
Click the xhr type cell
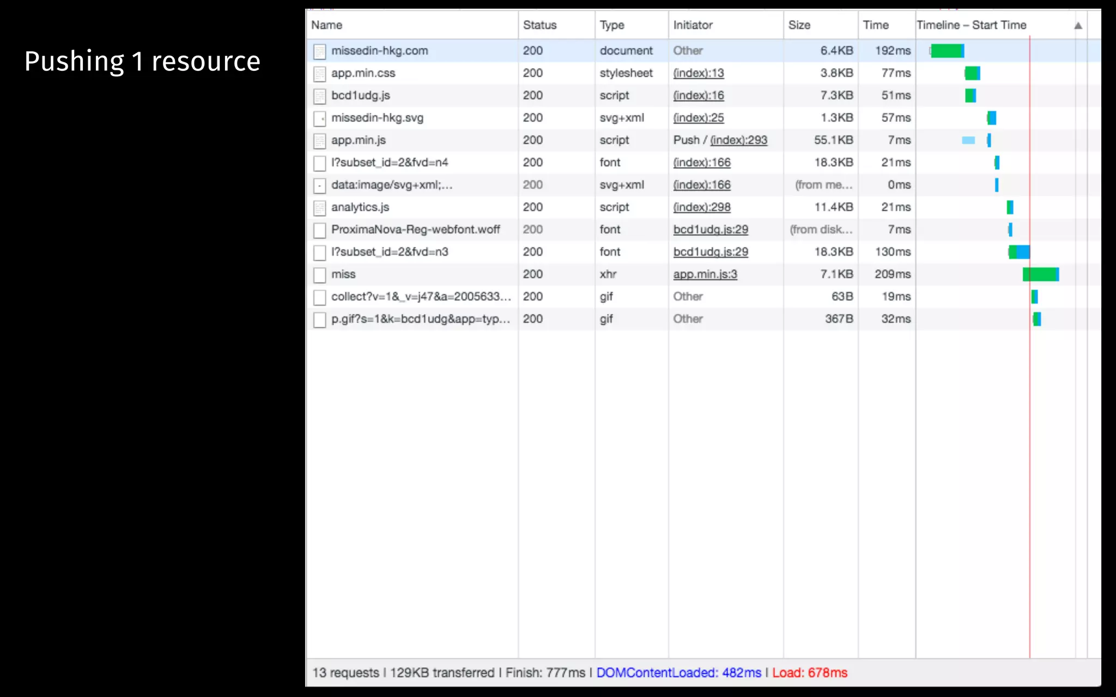pos(608,274)
